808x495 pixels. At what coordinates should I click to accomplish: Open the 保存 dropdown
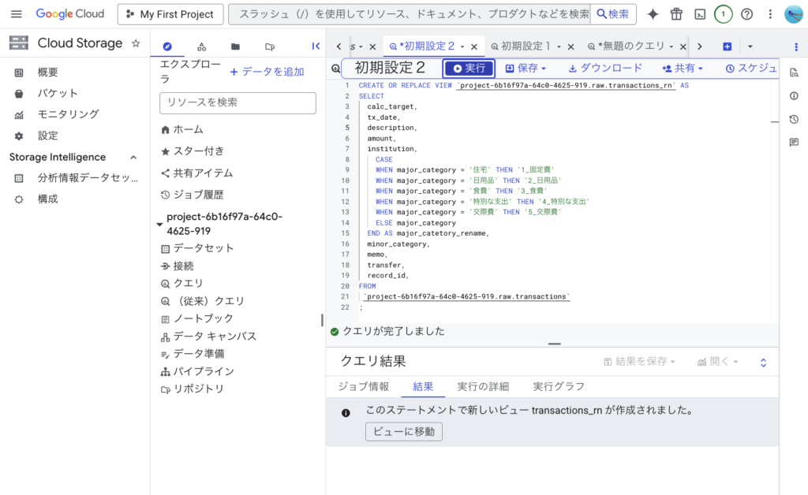(x=526, y=69)
